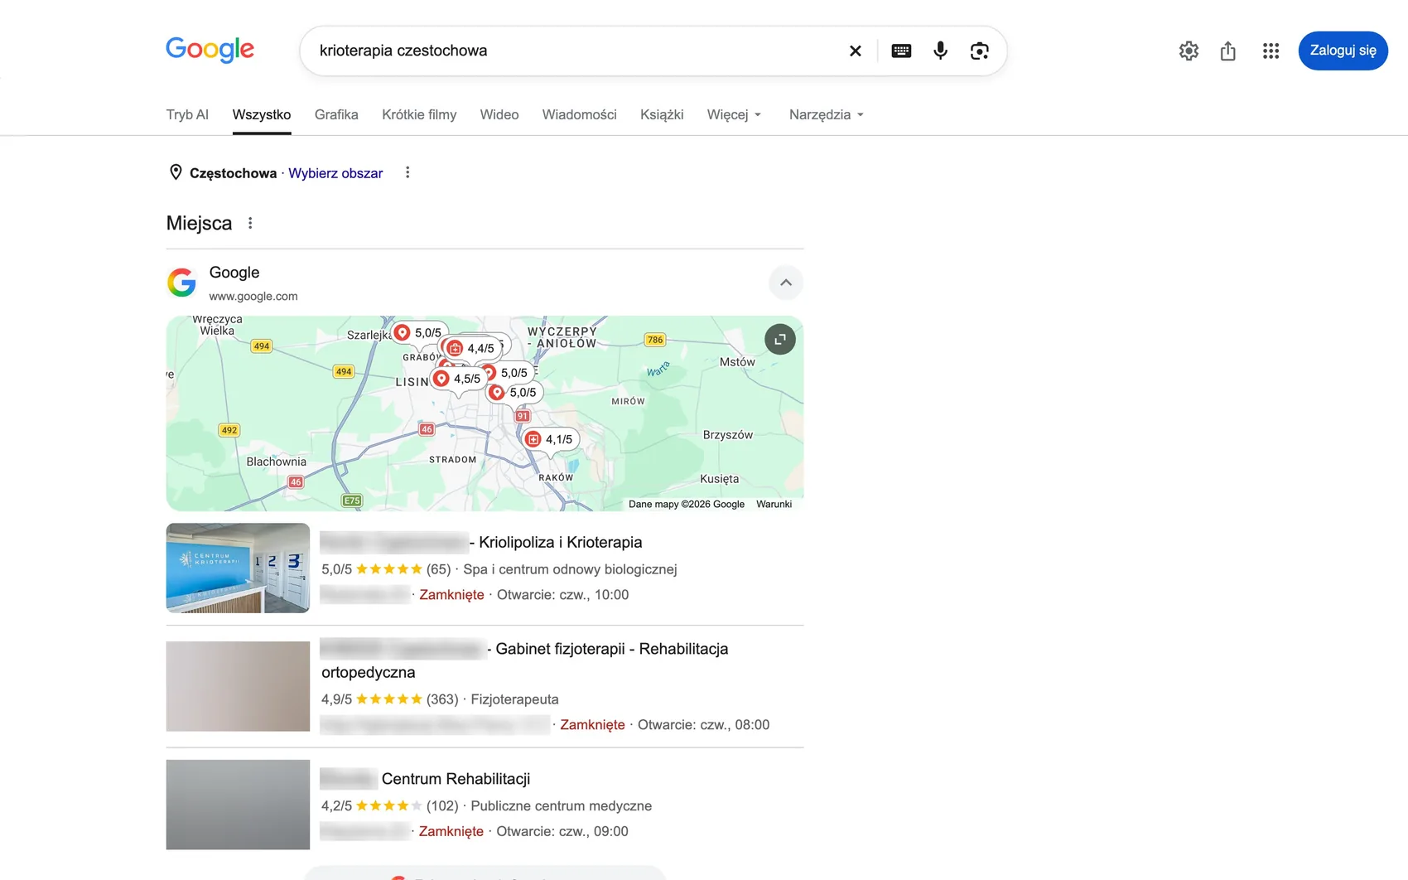Image resolution: width=1408 pixels, height=880 pixels.
Task: Search by image with Google Lens
Action: click(x=979, y=51)
